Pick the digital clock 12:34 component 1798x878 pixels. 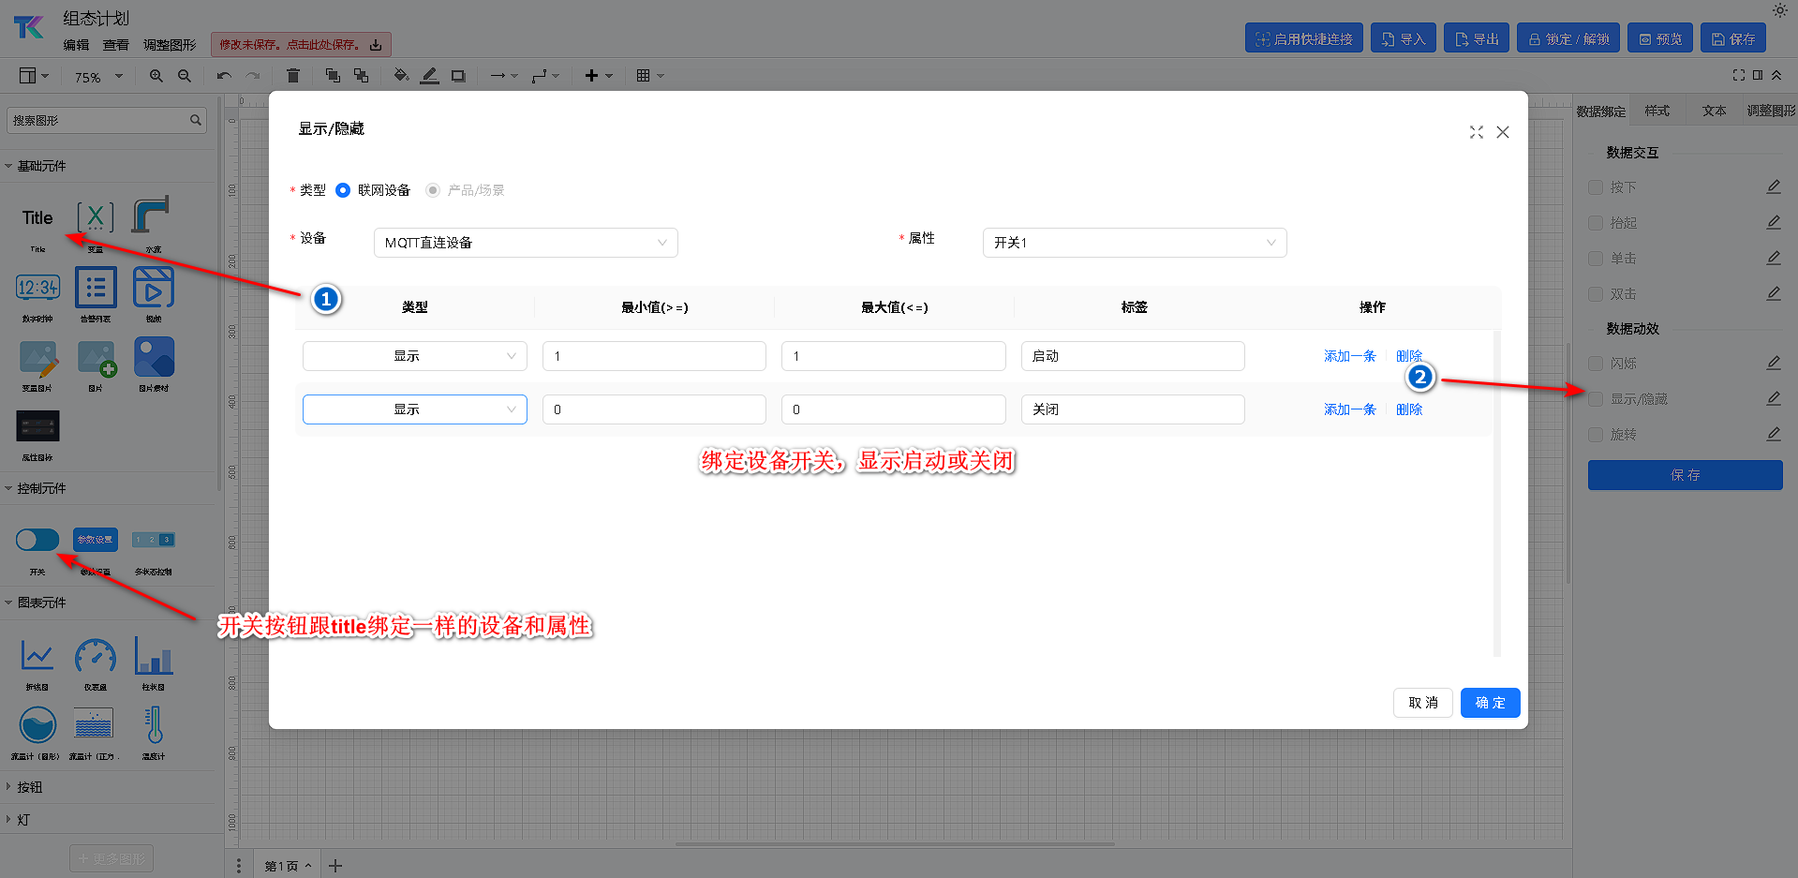coord(37,288)
